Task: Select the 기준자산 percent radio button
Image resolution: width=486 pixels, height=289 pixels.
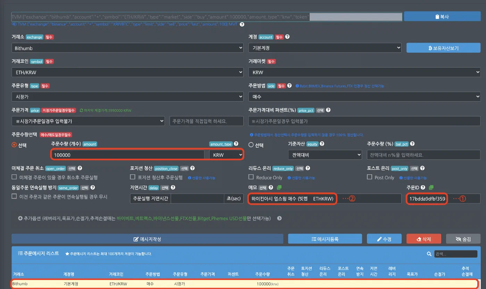Action: [251, 145]
